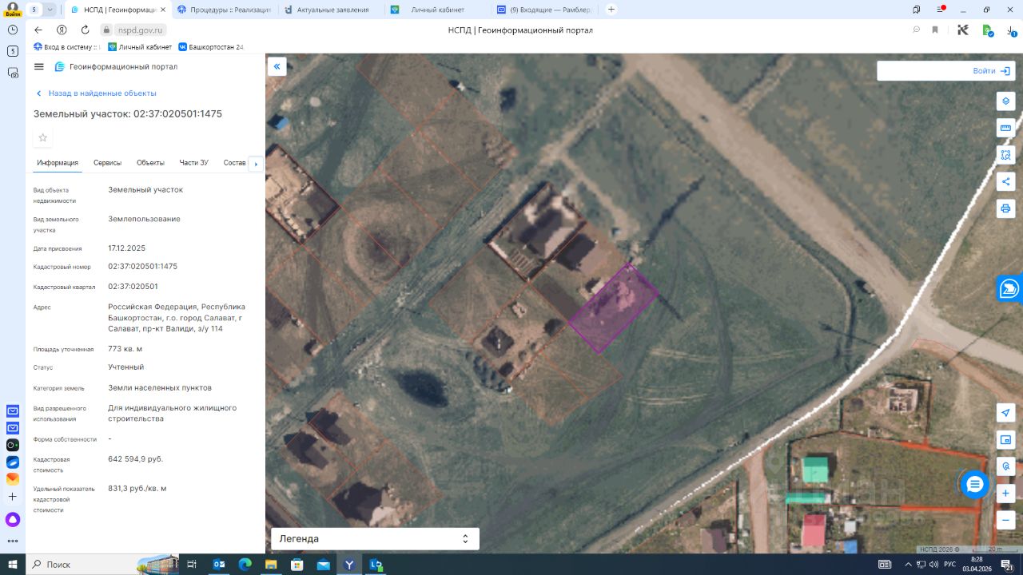Open Windows Start menu

click(13, 564)
